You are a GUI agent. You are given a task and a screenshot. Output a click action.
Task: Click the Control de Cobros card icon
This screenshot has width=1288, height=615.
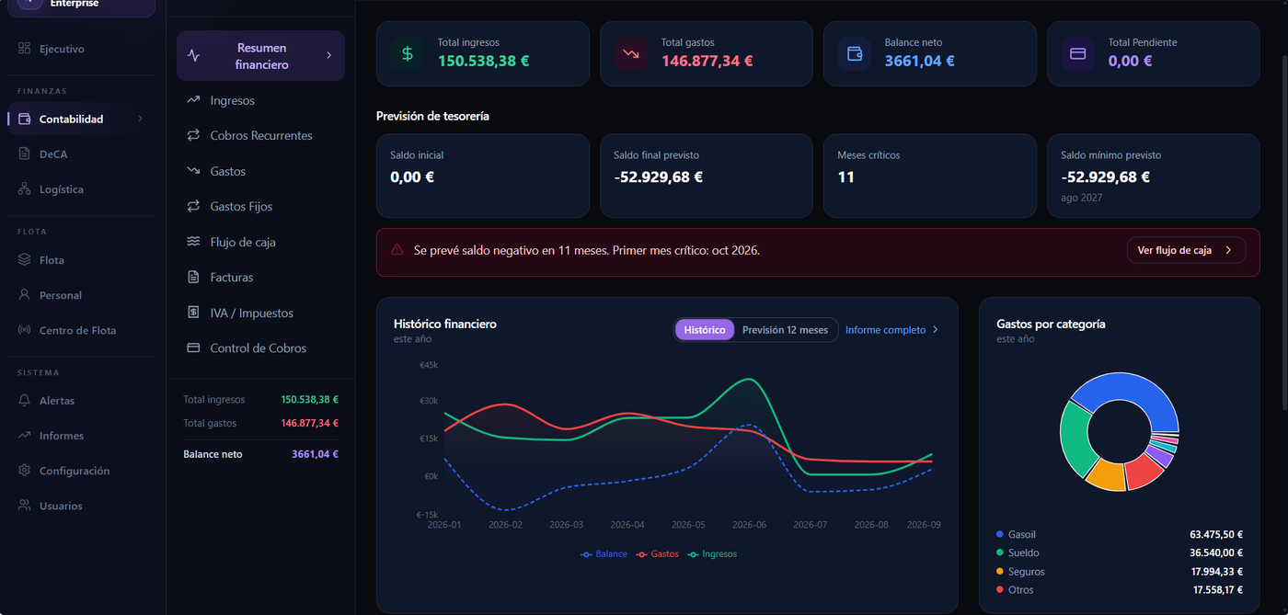click(x=193, y=347)
